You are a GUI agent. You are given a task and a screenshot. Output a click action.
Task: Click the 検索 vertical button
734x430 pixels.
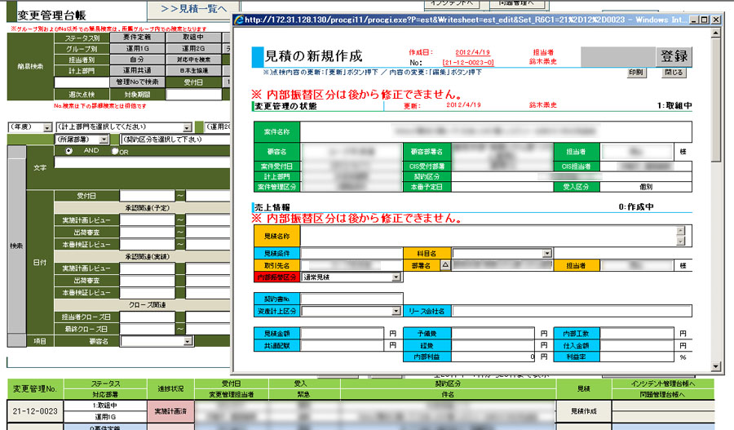[x=16, y=246]
